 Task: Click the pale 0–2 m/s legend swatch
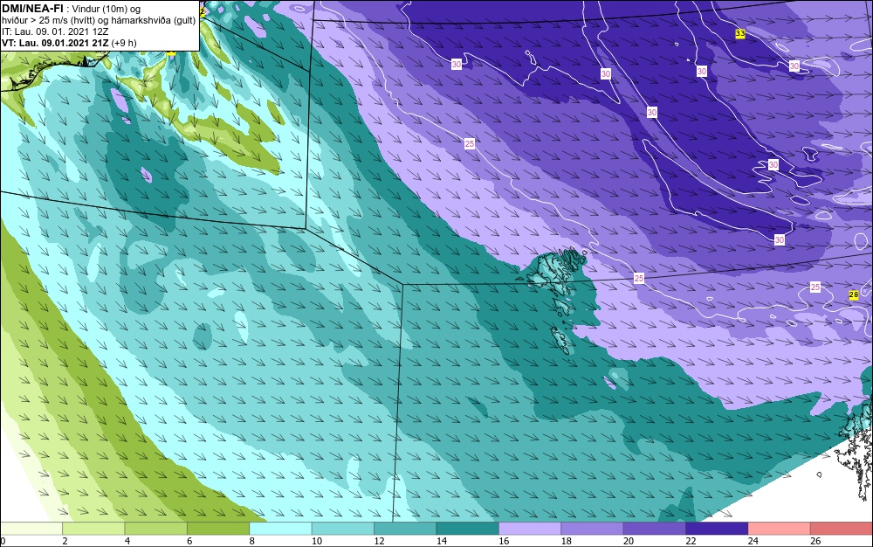tap(31, 529)
